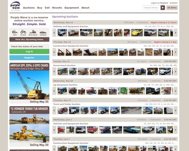Click the Upcoming Auctions heading
The image size is (189, 151).
(x=65, y=17)
